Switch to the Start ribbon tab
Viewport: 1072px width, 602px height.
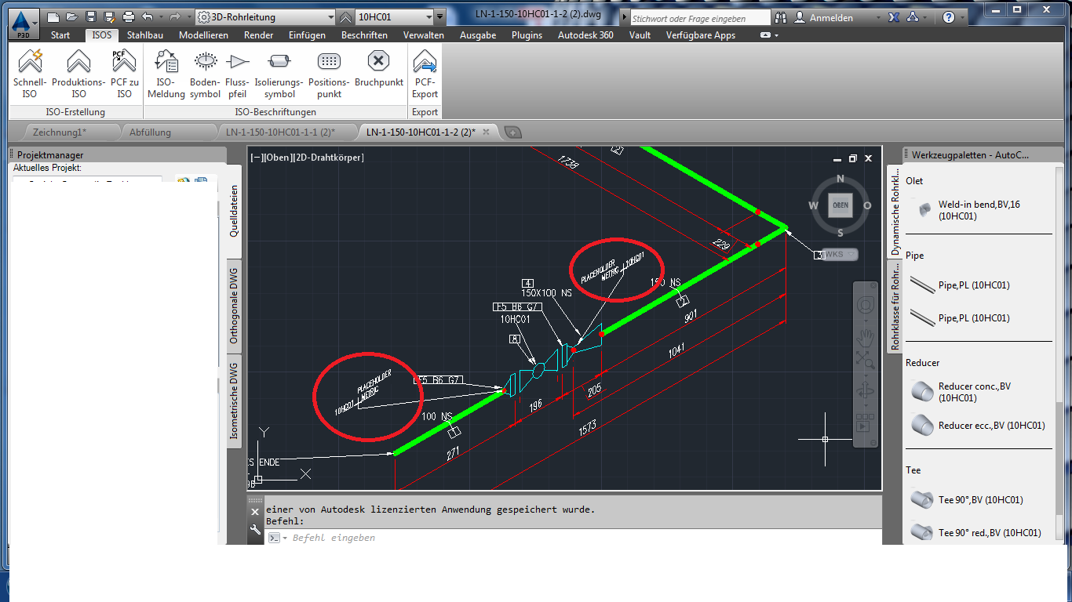coord(60,35)
